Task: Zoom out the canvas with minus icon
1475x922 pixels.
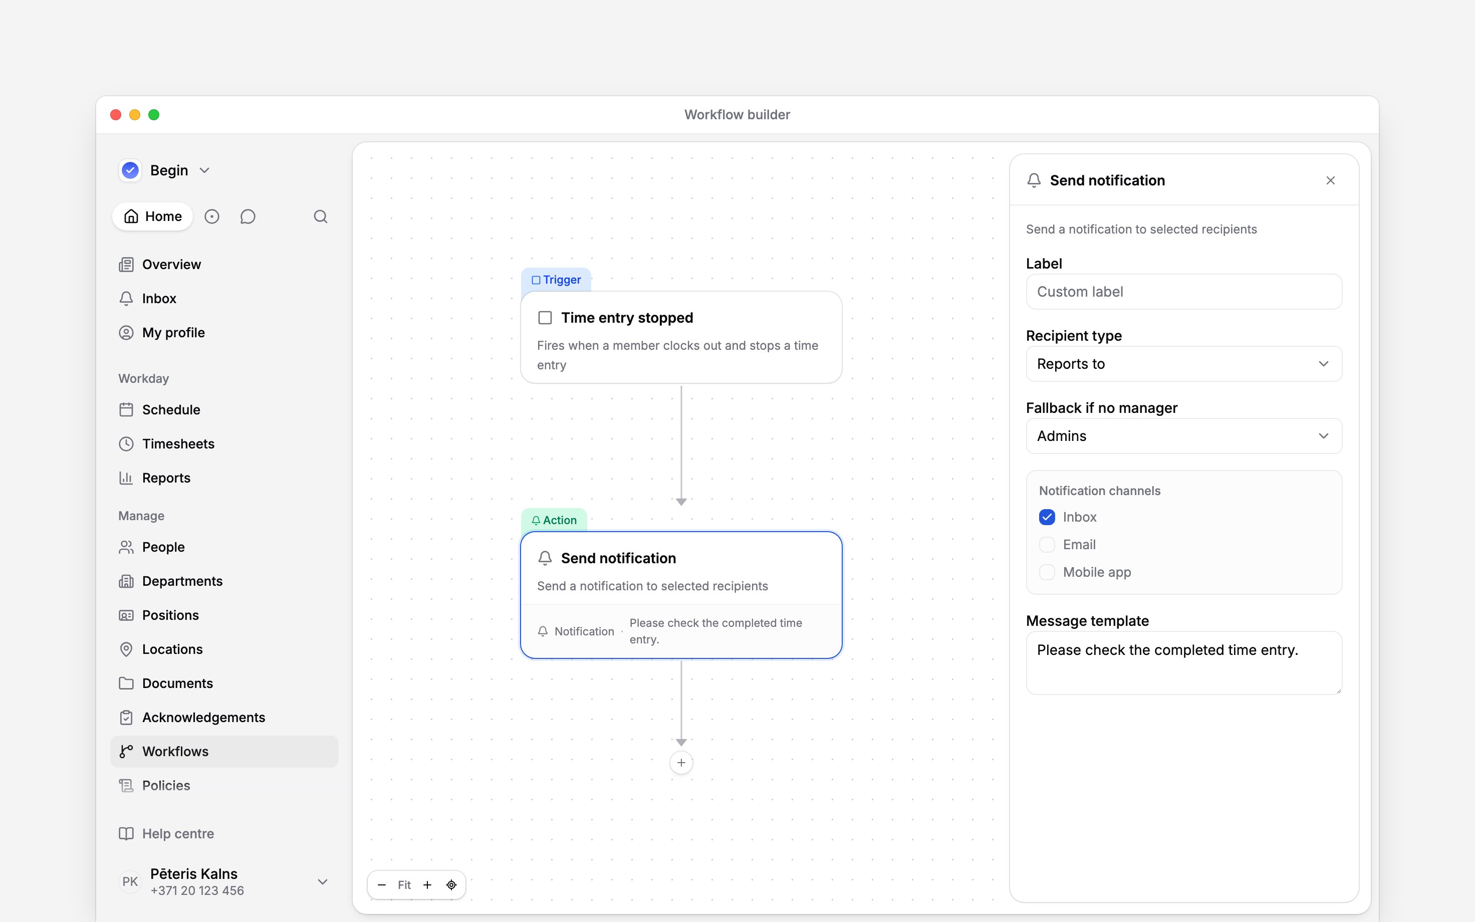Action: [x=382, y=885]
